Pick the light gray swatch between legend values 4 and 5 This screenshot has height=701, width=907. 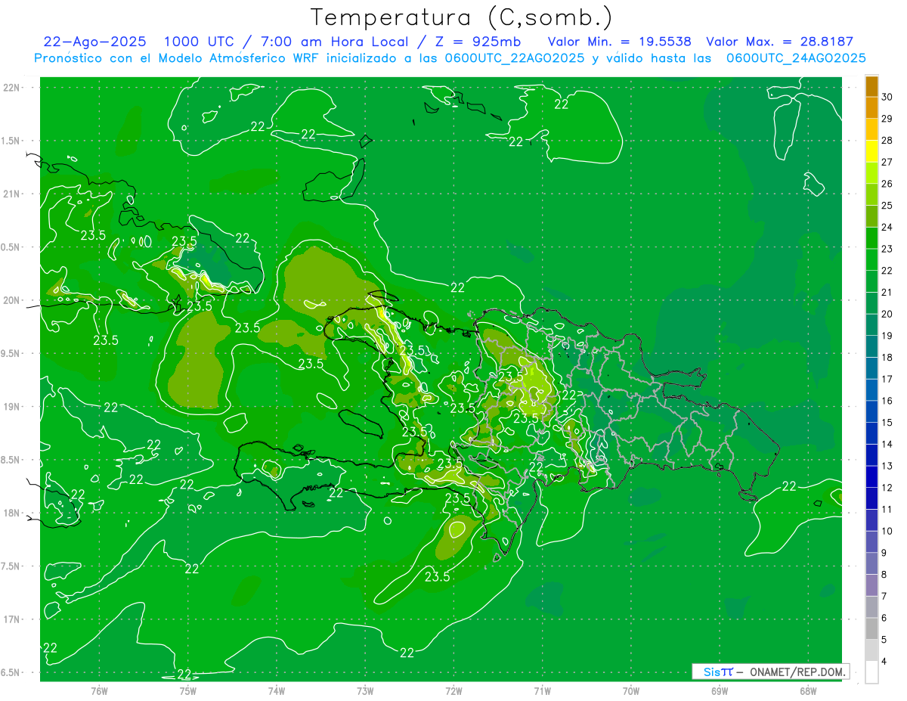tap(871, 650)
